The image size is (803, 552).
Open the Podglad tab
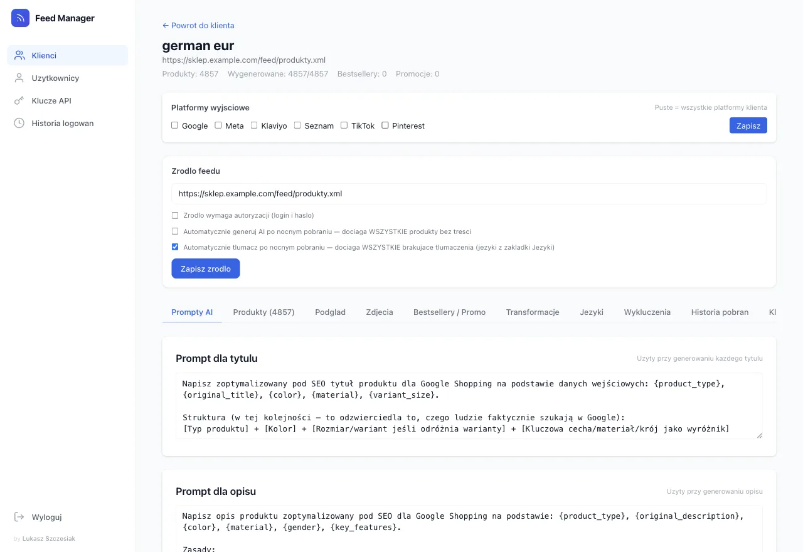tap(330, 312)
